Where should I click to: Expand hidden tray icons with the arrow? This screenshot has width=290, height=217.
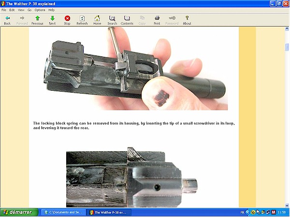click(248, 212)
